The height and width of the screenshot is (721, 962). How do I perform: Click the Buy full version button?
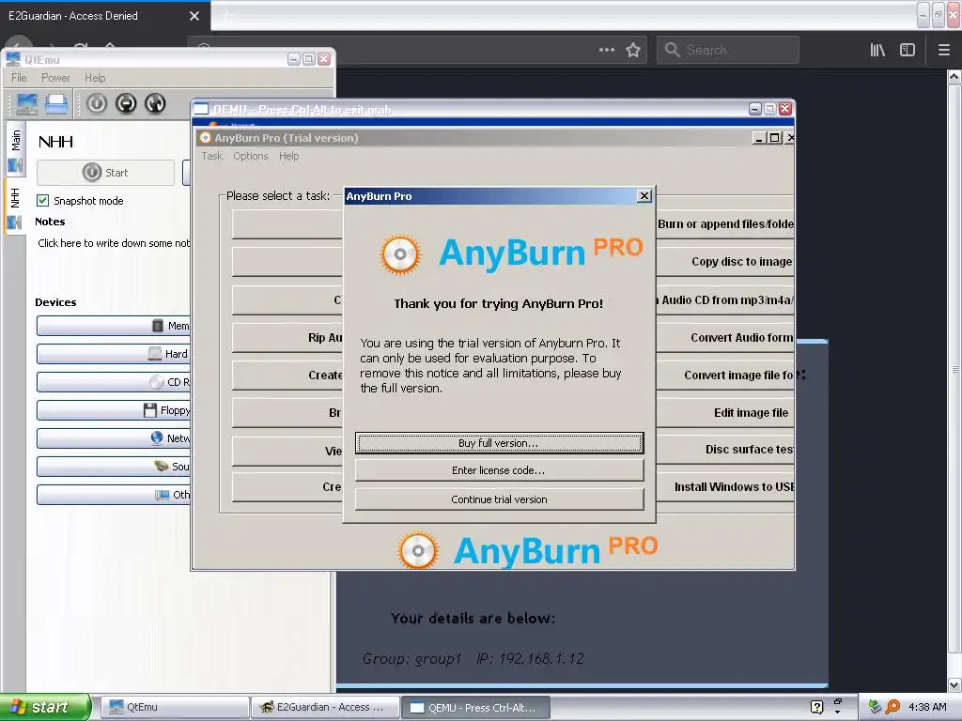[499, 443]
